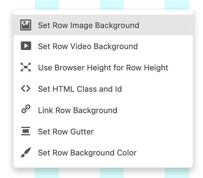Select "Use Browser Height for Row Height" text
The image size is (203, 178).
pyautogui.click(x=103, y=68)
